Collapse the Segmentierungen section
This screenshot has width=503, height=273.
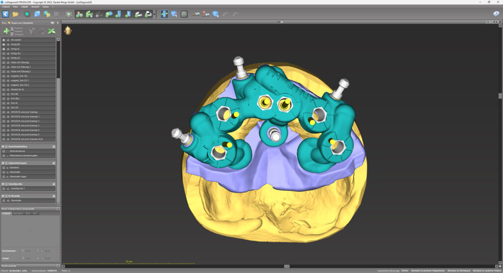(3, 163)
